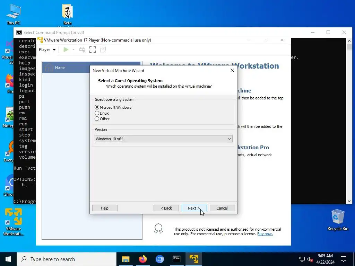The width and height of the screenshot is (355, 266).
Task: Click the license ribbon badge icon
Action: (x=158, y=229)
